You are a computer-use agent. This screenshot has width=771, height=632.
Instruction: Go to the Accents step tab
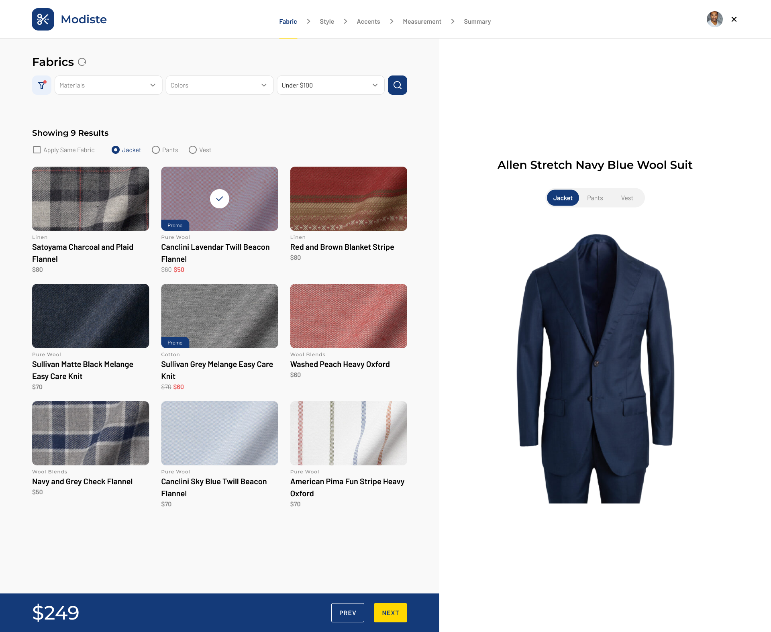coord(368,22)
